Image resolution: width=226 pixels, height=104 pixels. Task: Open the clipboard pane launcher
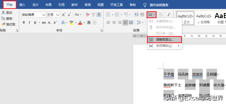coord(17,31)
